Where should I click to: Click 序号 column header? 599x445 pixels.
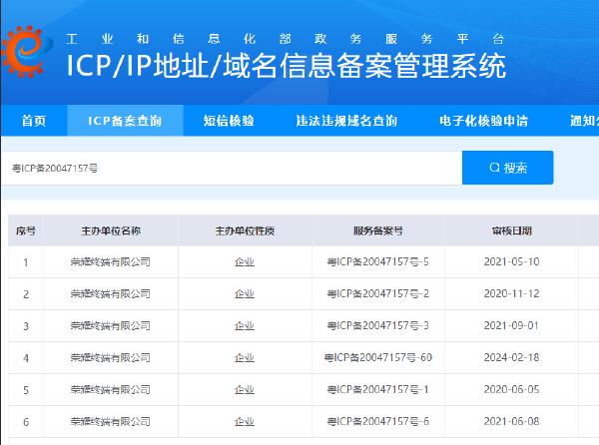tap(26, 230)
